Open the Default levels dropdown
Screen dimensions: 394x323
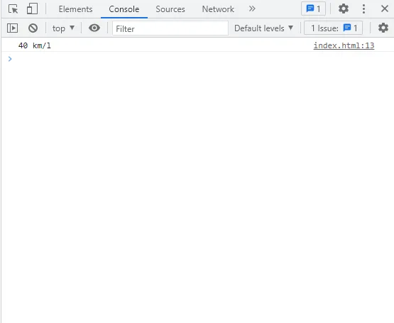pyautogui.click(x=264, y=28)
